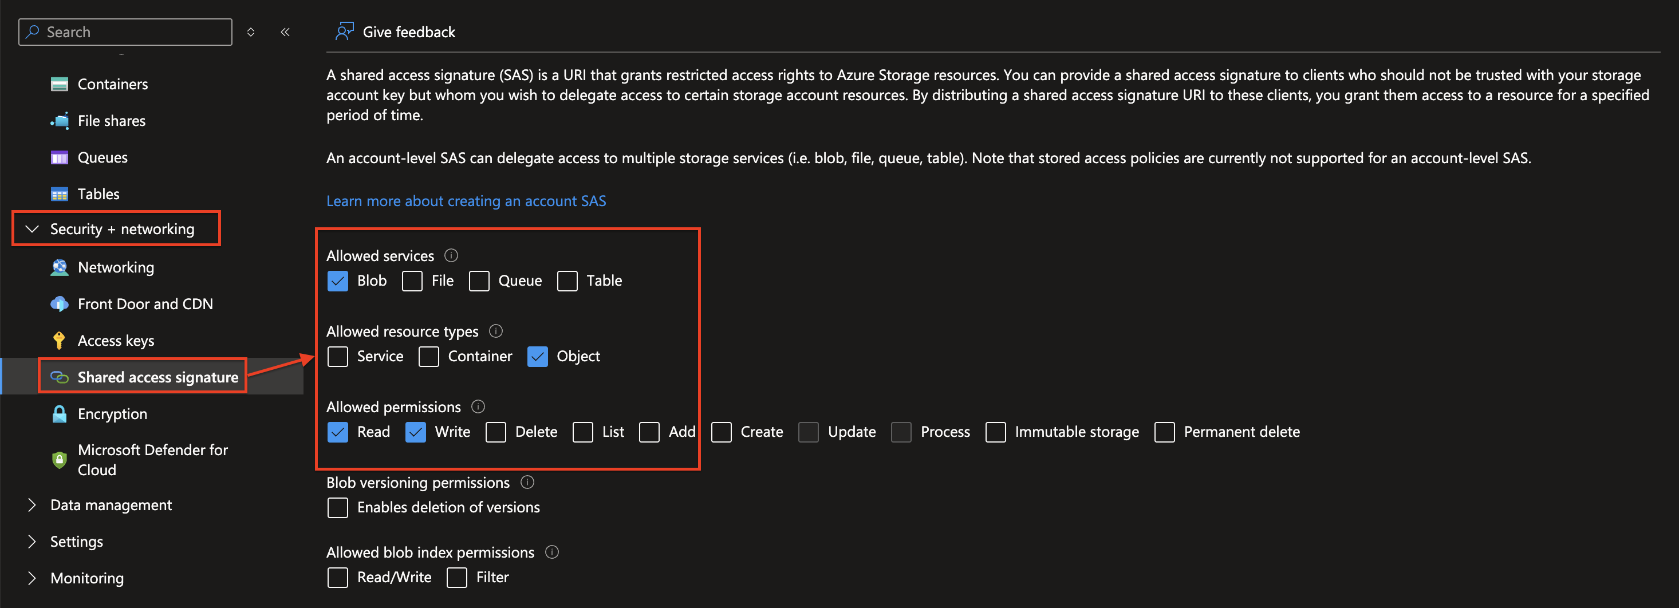The height and width of the screenshot is (608, 1679).
Task: Check the Delete permission checkbox
Action: [x=495, y=432]
